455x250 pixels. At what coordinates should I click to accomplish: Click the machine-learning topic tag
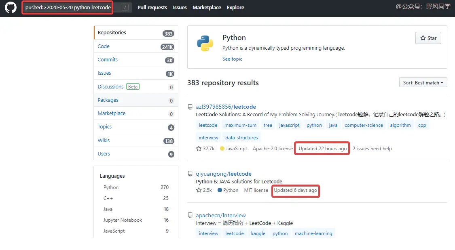pos(313,233)
